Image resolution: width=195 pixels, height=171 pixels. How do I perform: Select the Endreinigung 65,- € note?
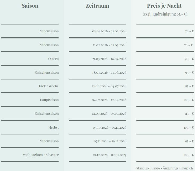165,14
